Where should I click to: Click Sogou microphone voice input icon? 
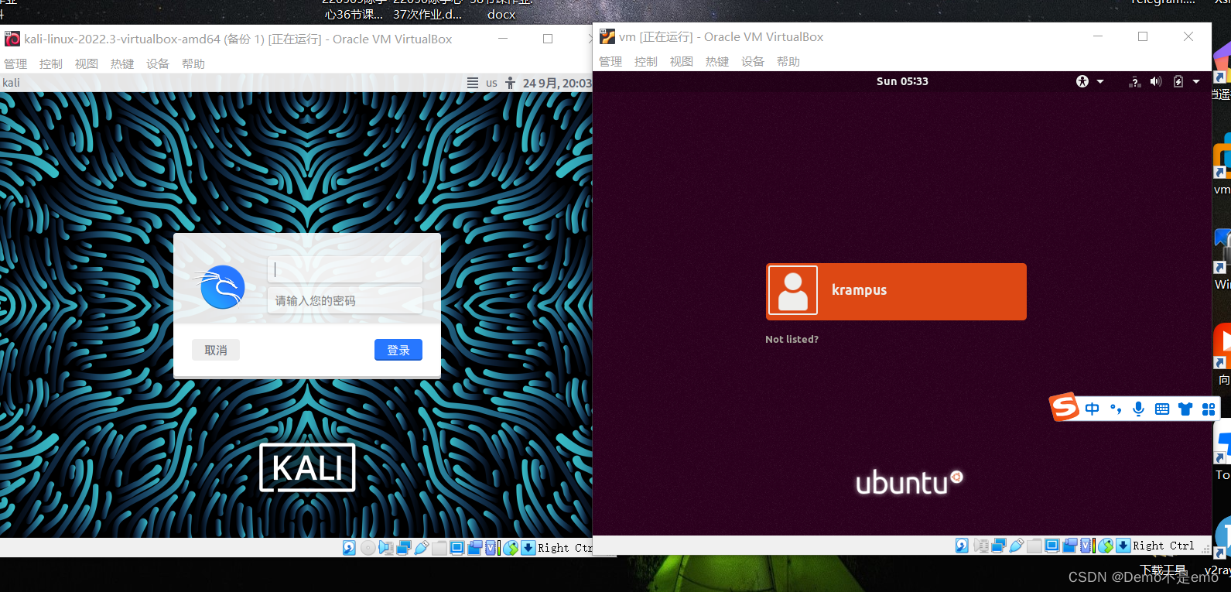(x=1138, y=409)
